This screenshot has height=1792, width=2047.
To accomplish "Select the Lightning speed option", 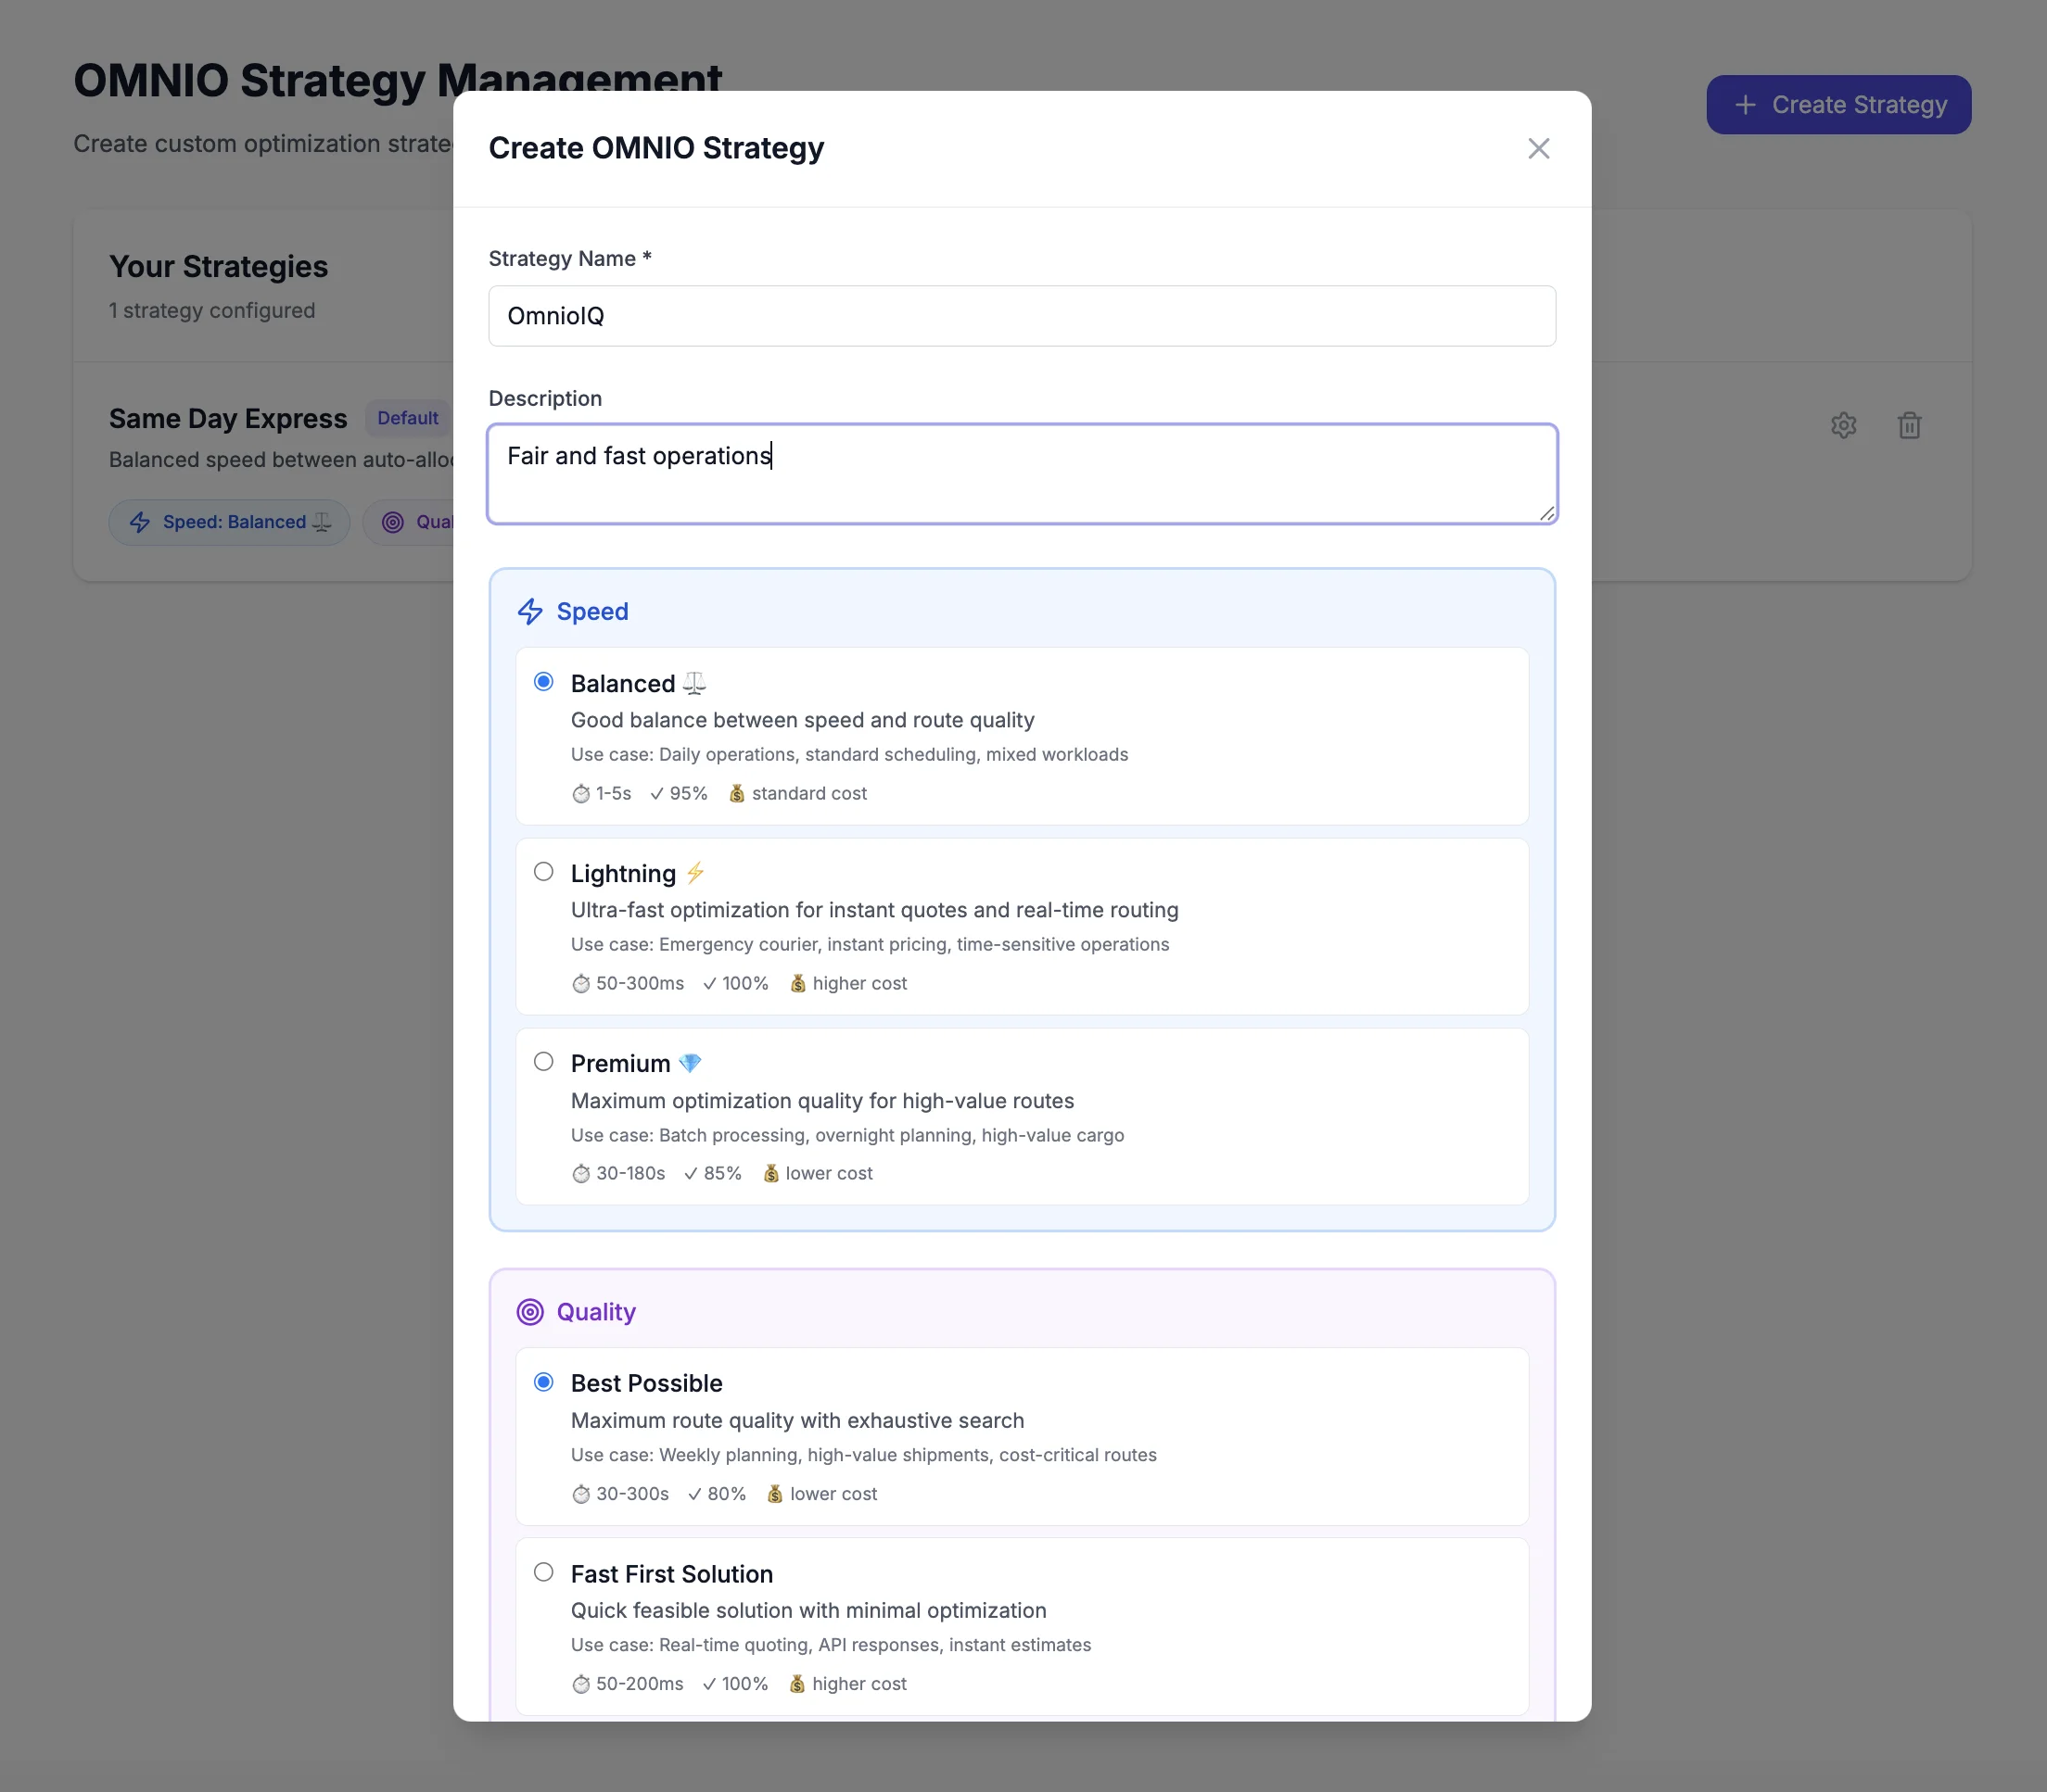I will pos(543,871).
